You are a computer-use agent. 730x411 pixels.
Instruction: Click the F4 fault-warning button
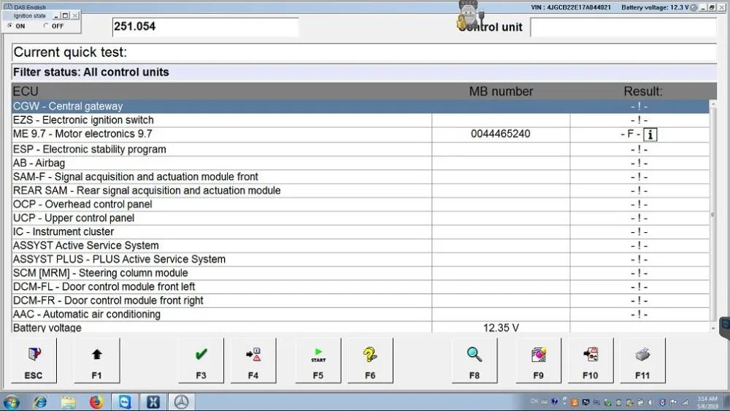pos(253,361)
